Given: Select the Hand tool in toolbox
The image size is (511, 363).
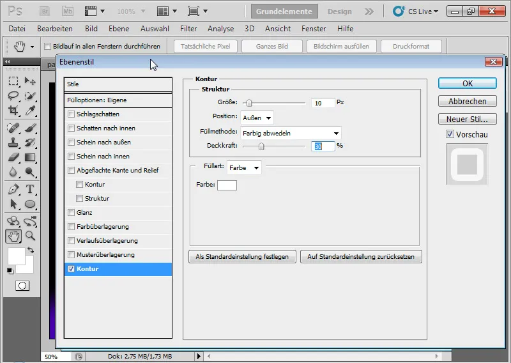Looking at the screenshot, I should (x=13, y=236).
